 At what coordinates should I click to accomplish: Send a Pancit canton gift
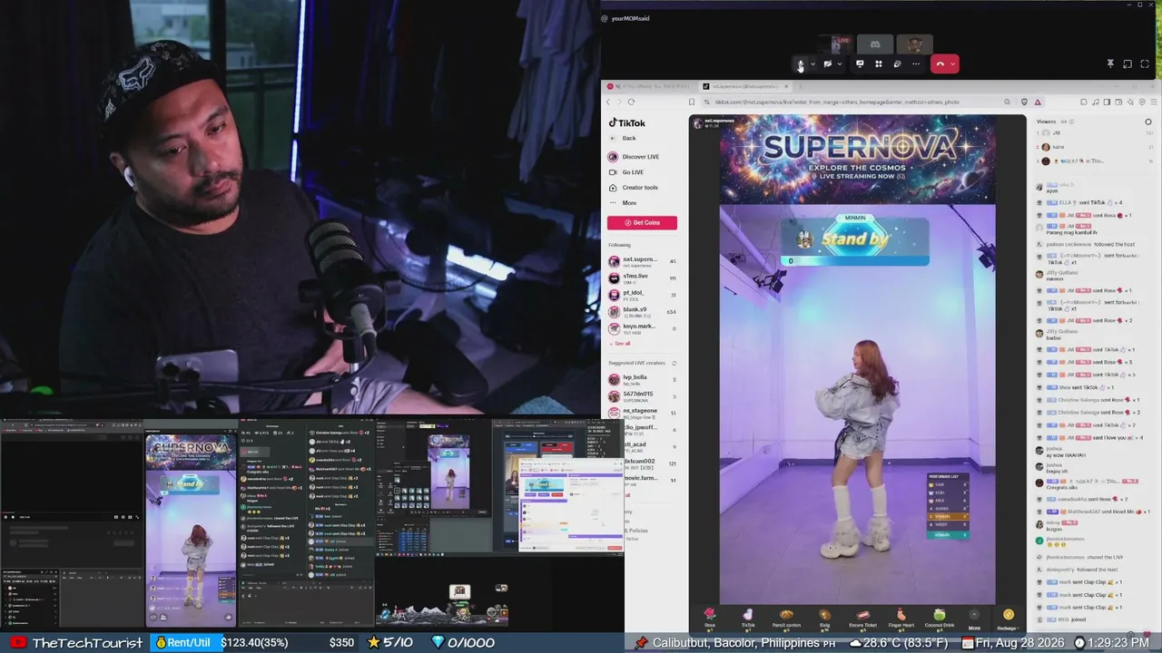click(x=786, y=619)
